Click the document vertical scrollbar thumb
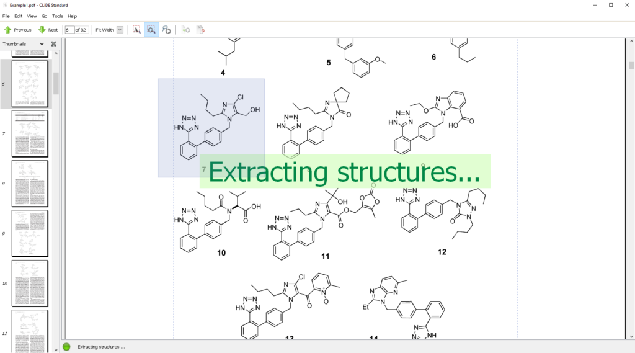Image resolution: width=635 pixels, height=353 pixels. pos(631,66)
